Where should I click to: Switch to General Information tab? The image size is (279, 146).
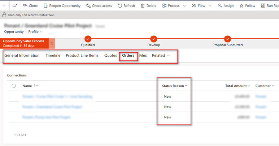22,56
